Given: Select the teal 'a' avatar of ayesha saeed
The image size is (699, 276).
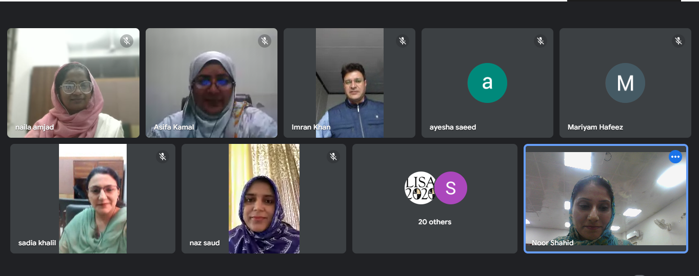Looking at the screenshot, I should point(487,83).
